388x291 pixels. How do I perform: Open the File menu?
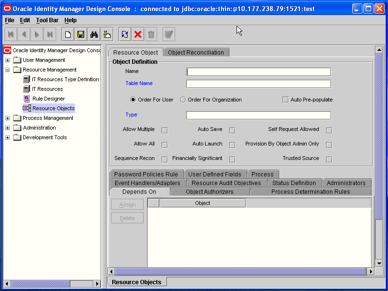pos(9,20)
